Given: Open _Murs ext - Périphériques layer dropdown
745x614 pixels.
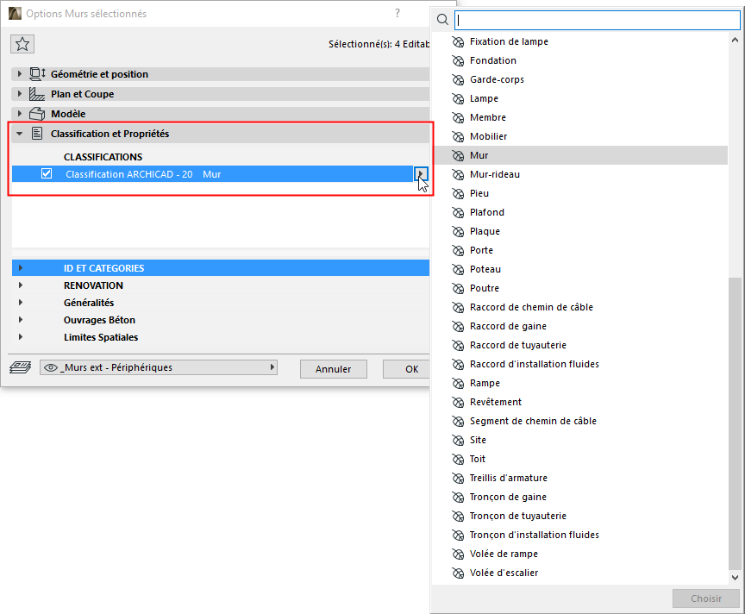Looking at the screenshot, I should 159,367.
